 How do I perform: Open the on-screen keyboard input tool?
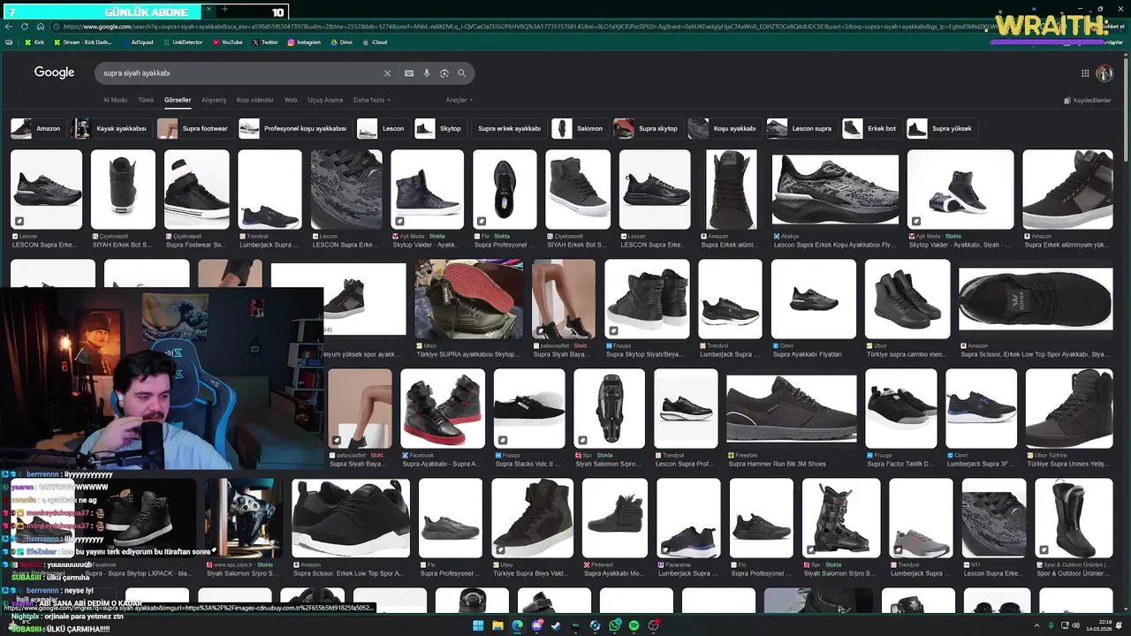tap(409, 73)
